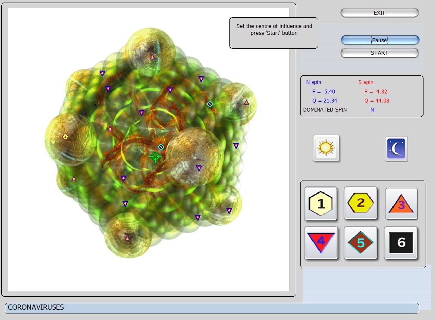Choose the orange triangle number 3 icon

point(401,204)
